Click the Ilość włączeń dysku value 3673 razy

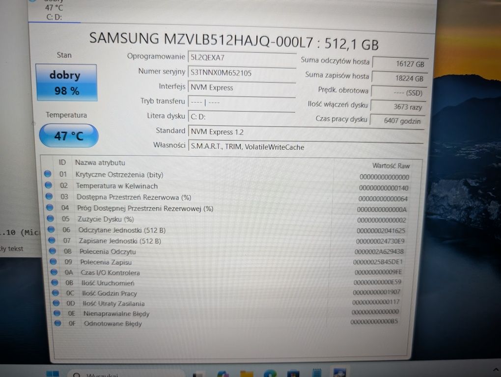(398, 107)
